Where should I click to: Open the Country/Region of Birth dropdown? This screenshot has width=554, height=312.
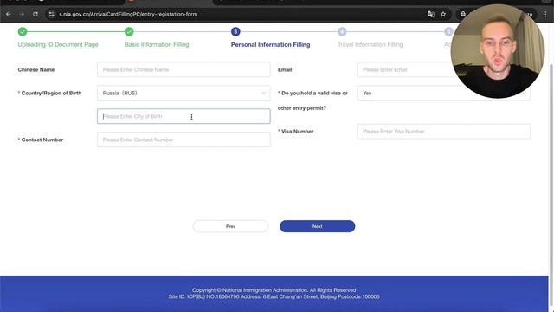(x=184, y=93)
